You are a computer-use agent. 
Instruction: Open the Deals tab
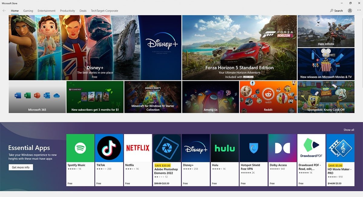83,11
